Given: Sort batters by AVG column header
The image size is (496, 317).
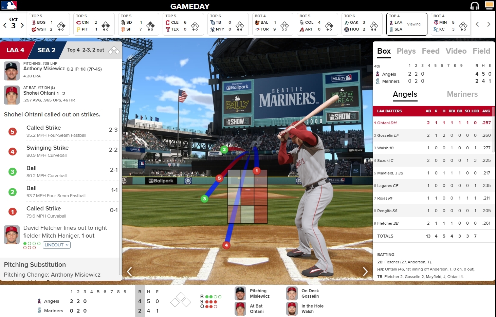Looking at the screenshot, I should tap(486, 111).
